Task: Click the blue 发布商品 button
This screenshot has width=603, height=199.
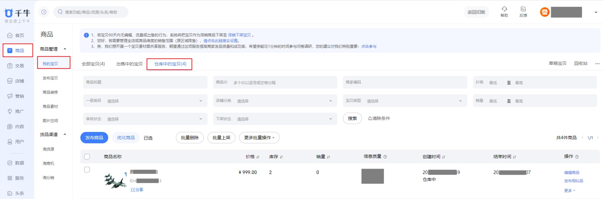Action: coord(94,138)
